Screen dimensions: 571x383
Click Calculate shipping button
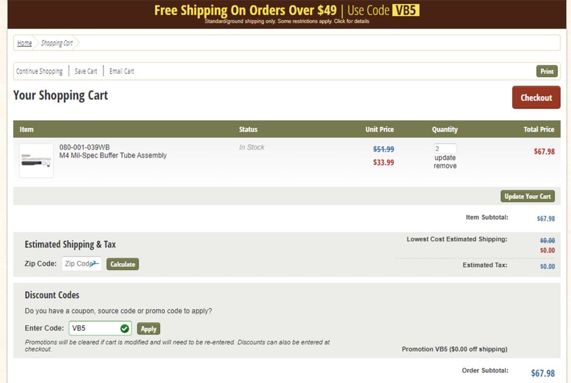(x=123, y=264)
